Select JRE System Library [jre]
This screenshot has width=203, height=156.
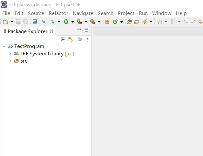point(47,54)
